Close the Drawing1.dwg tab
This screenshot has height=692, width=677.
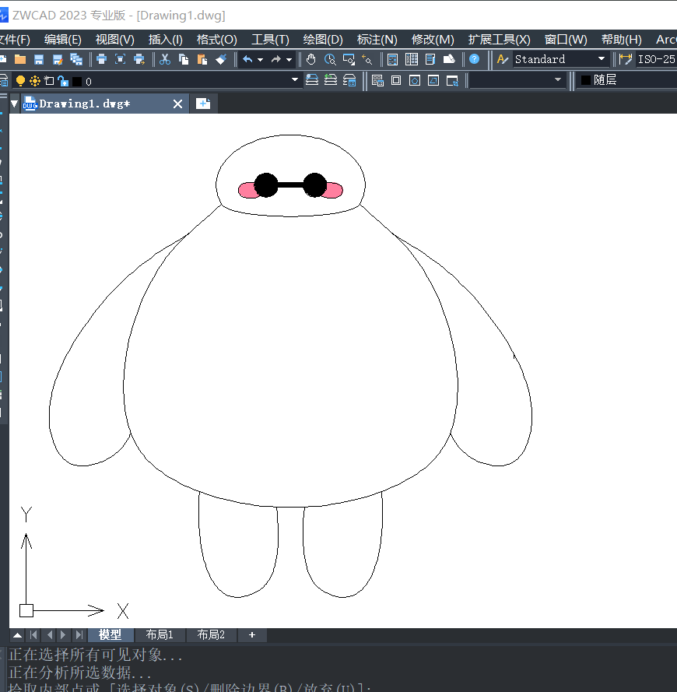pyautogui.click(x=177, y=104)
